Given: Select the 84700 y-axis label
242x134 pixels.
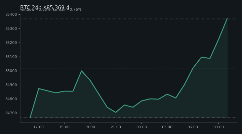Looking at the screenshot, I should [11, 113].
